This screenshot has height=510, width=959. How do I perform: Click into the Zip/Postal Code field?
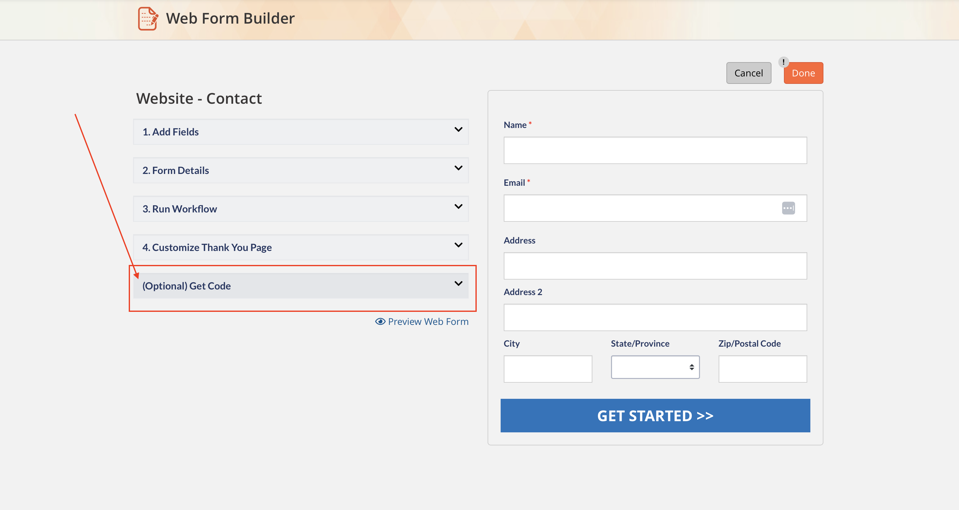click(x=762, y=369)
